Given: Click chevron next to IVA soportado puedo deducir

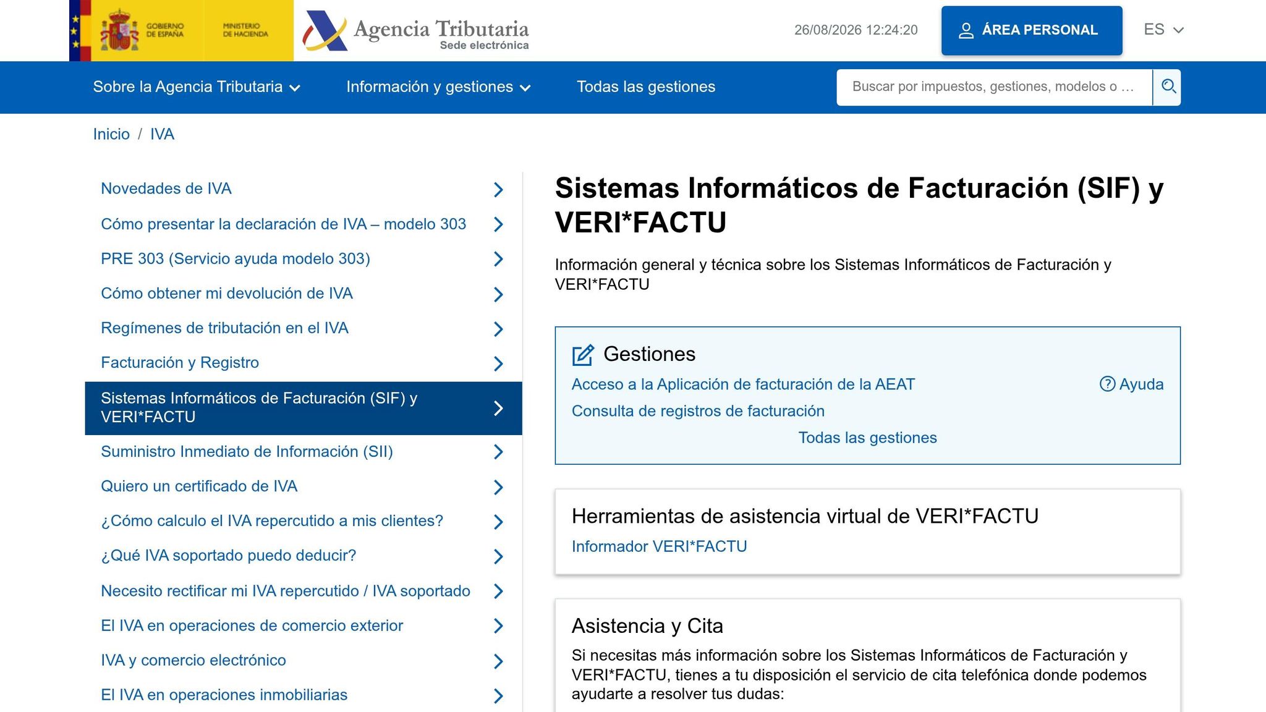Looking at the screenshot, I should 499,556.
